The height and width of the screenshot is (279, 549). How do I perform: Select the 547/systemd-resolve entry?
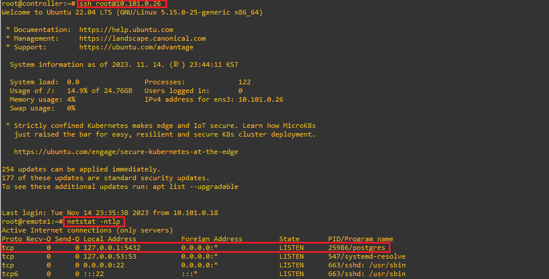coord(367,257)
